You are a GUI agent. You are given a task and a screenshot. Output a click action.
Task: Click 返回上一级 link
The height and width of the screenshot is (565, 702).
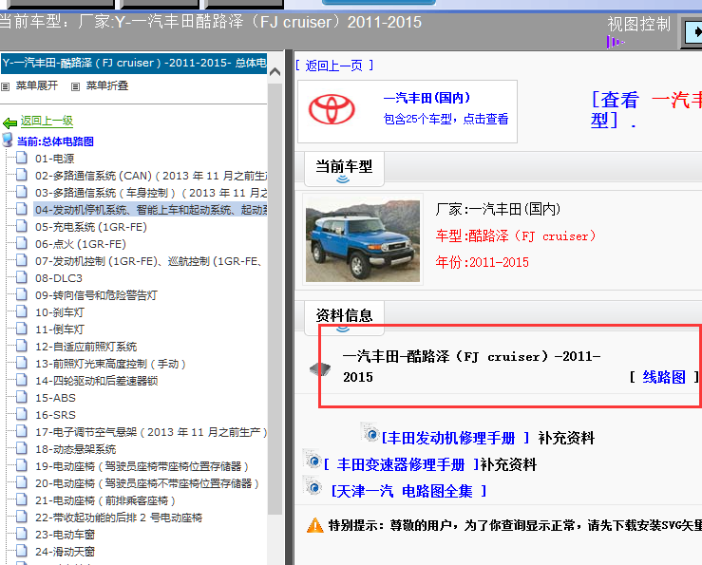pos(47,121)
